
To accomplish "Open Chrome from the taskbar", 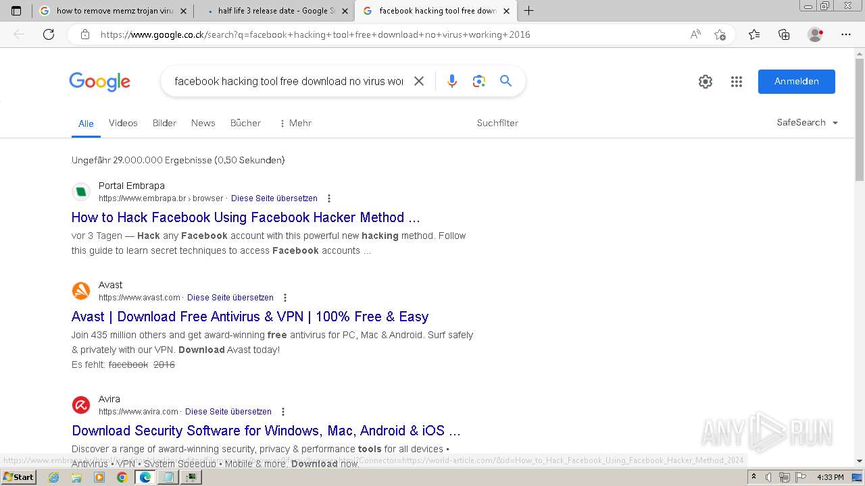I will [122, 477].
